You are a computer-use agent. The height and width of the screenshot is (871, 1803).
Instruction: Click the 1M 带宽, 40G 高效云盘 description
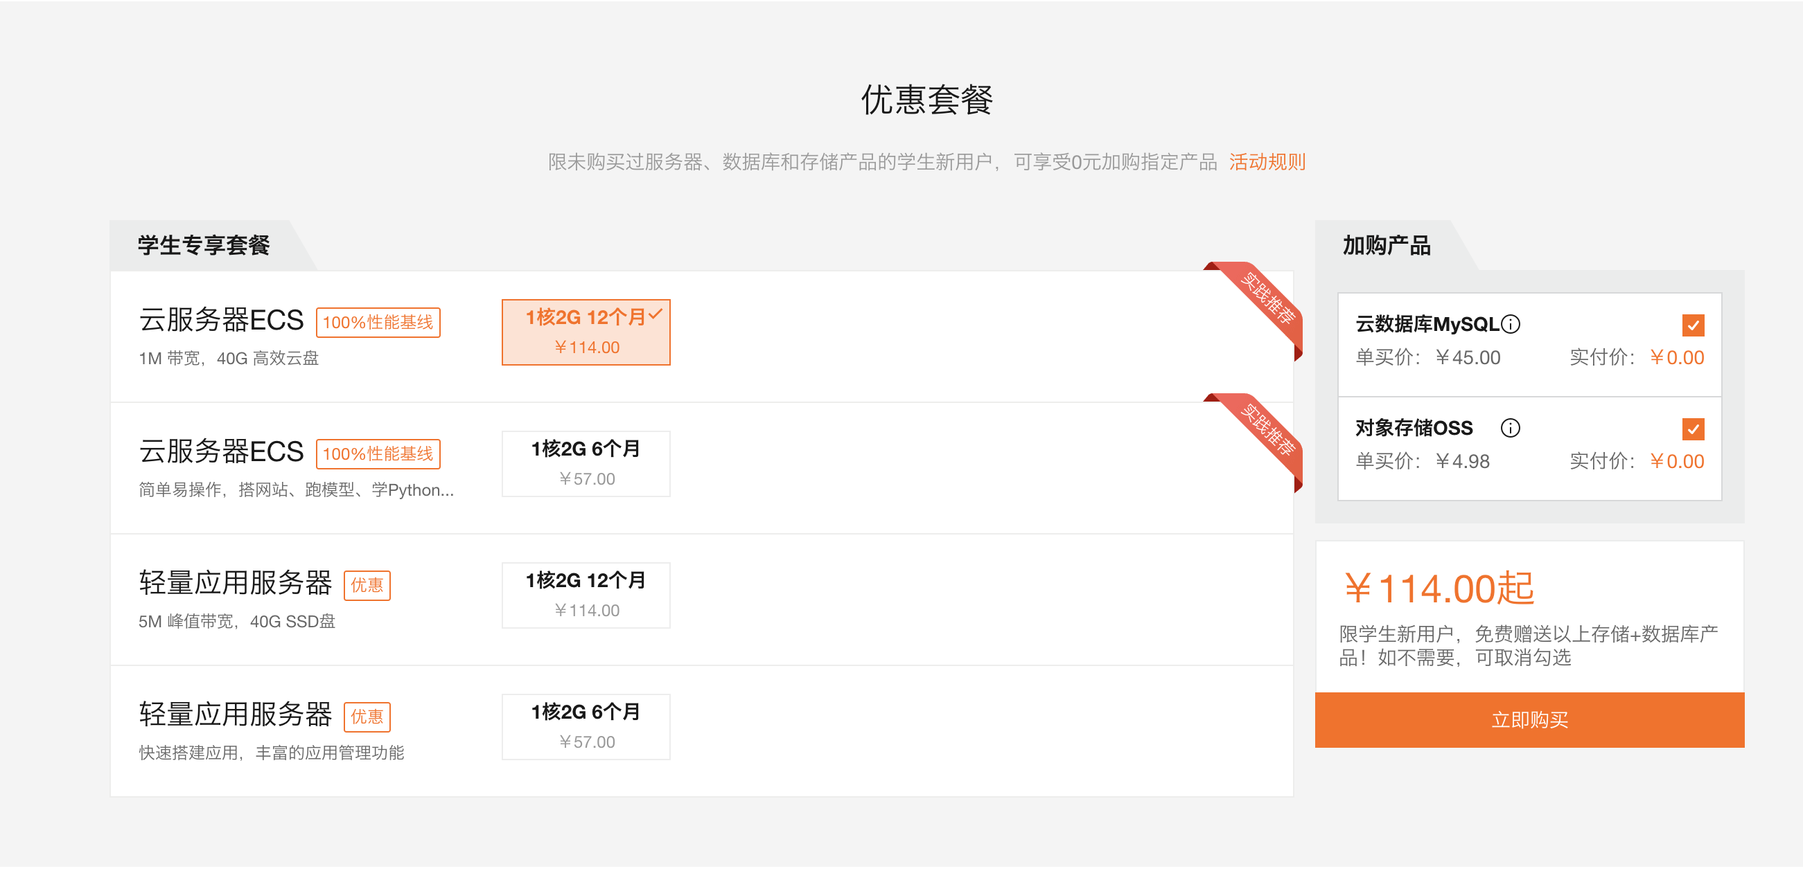click(x=229, y=359)
